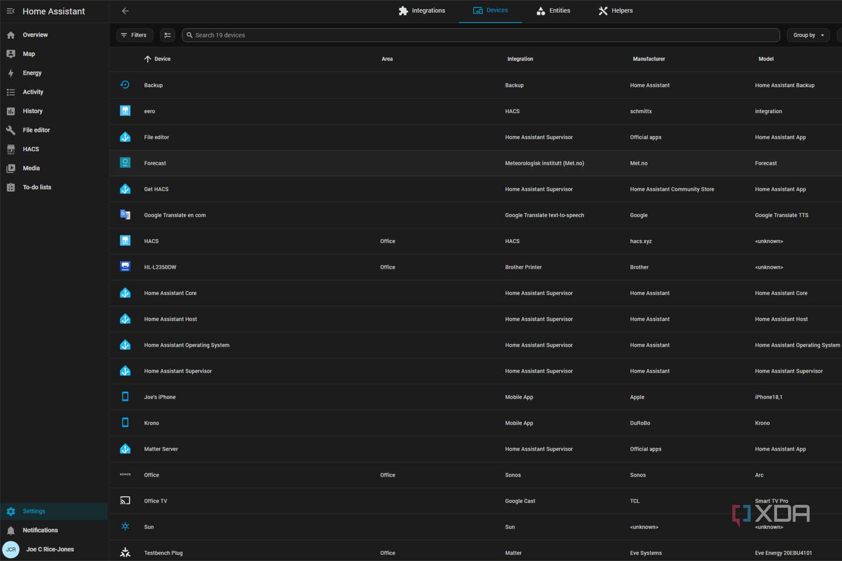This screenshot has height=561, width=842.
Task: Click the Krono mobile device icon
Action: pyautogui.click(x=125, y=422)
